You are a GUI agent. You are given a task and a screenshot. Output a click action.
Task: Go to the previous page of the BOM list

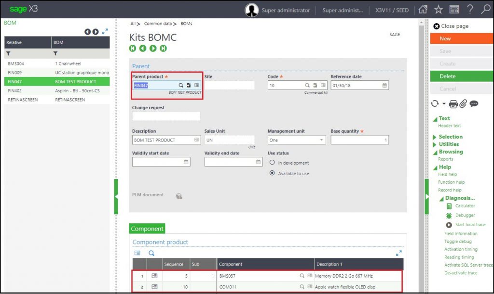coord(87,32)
